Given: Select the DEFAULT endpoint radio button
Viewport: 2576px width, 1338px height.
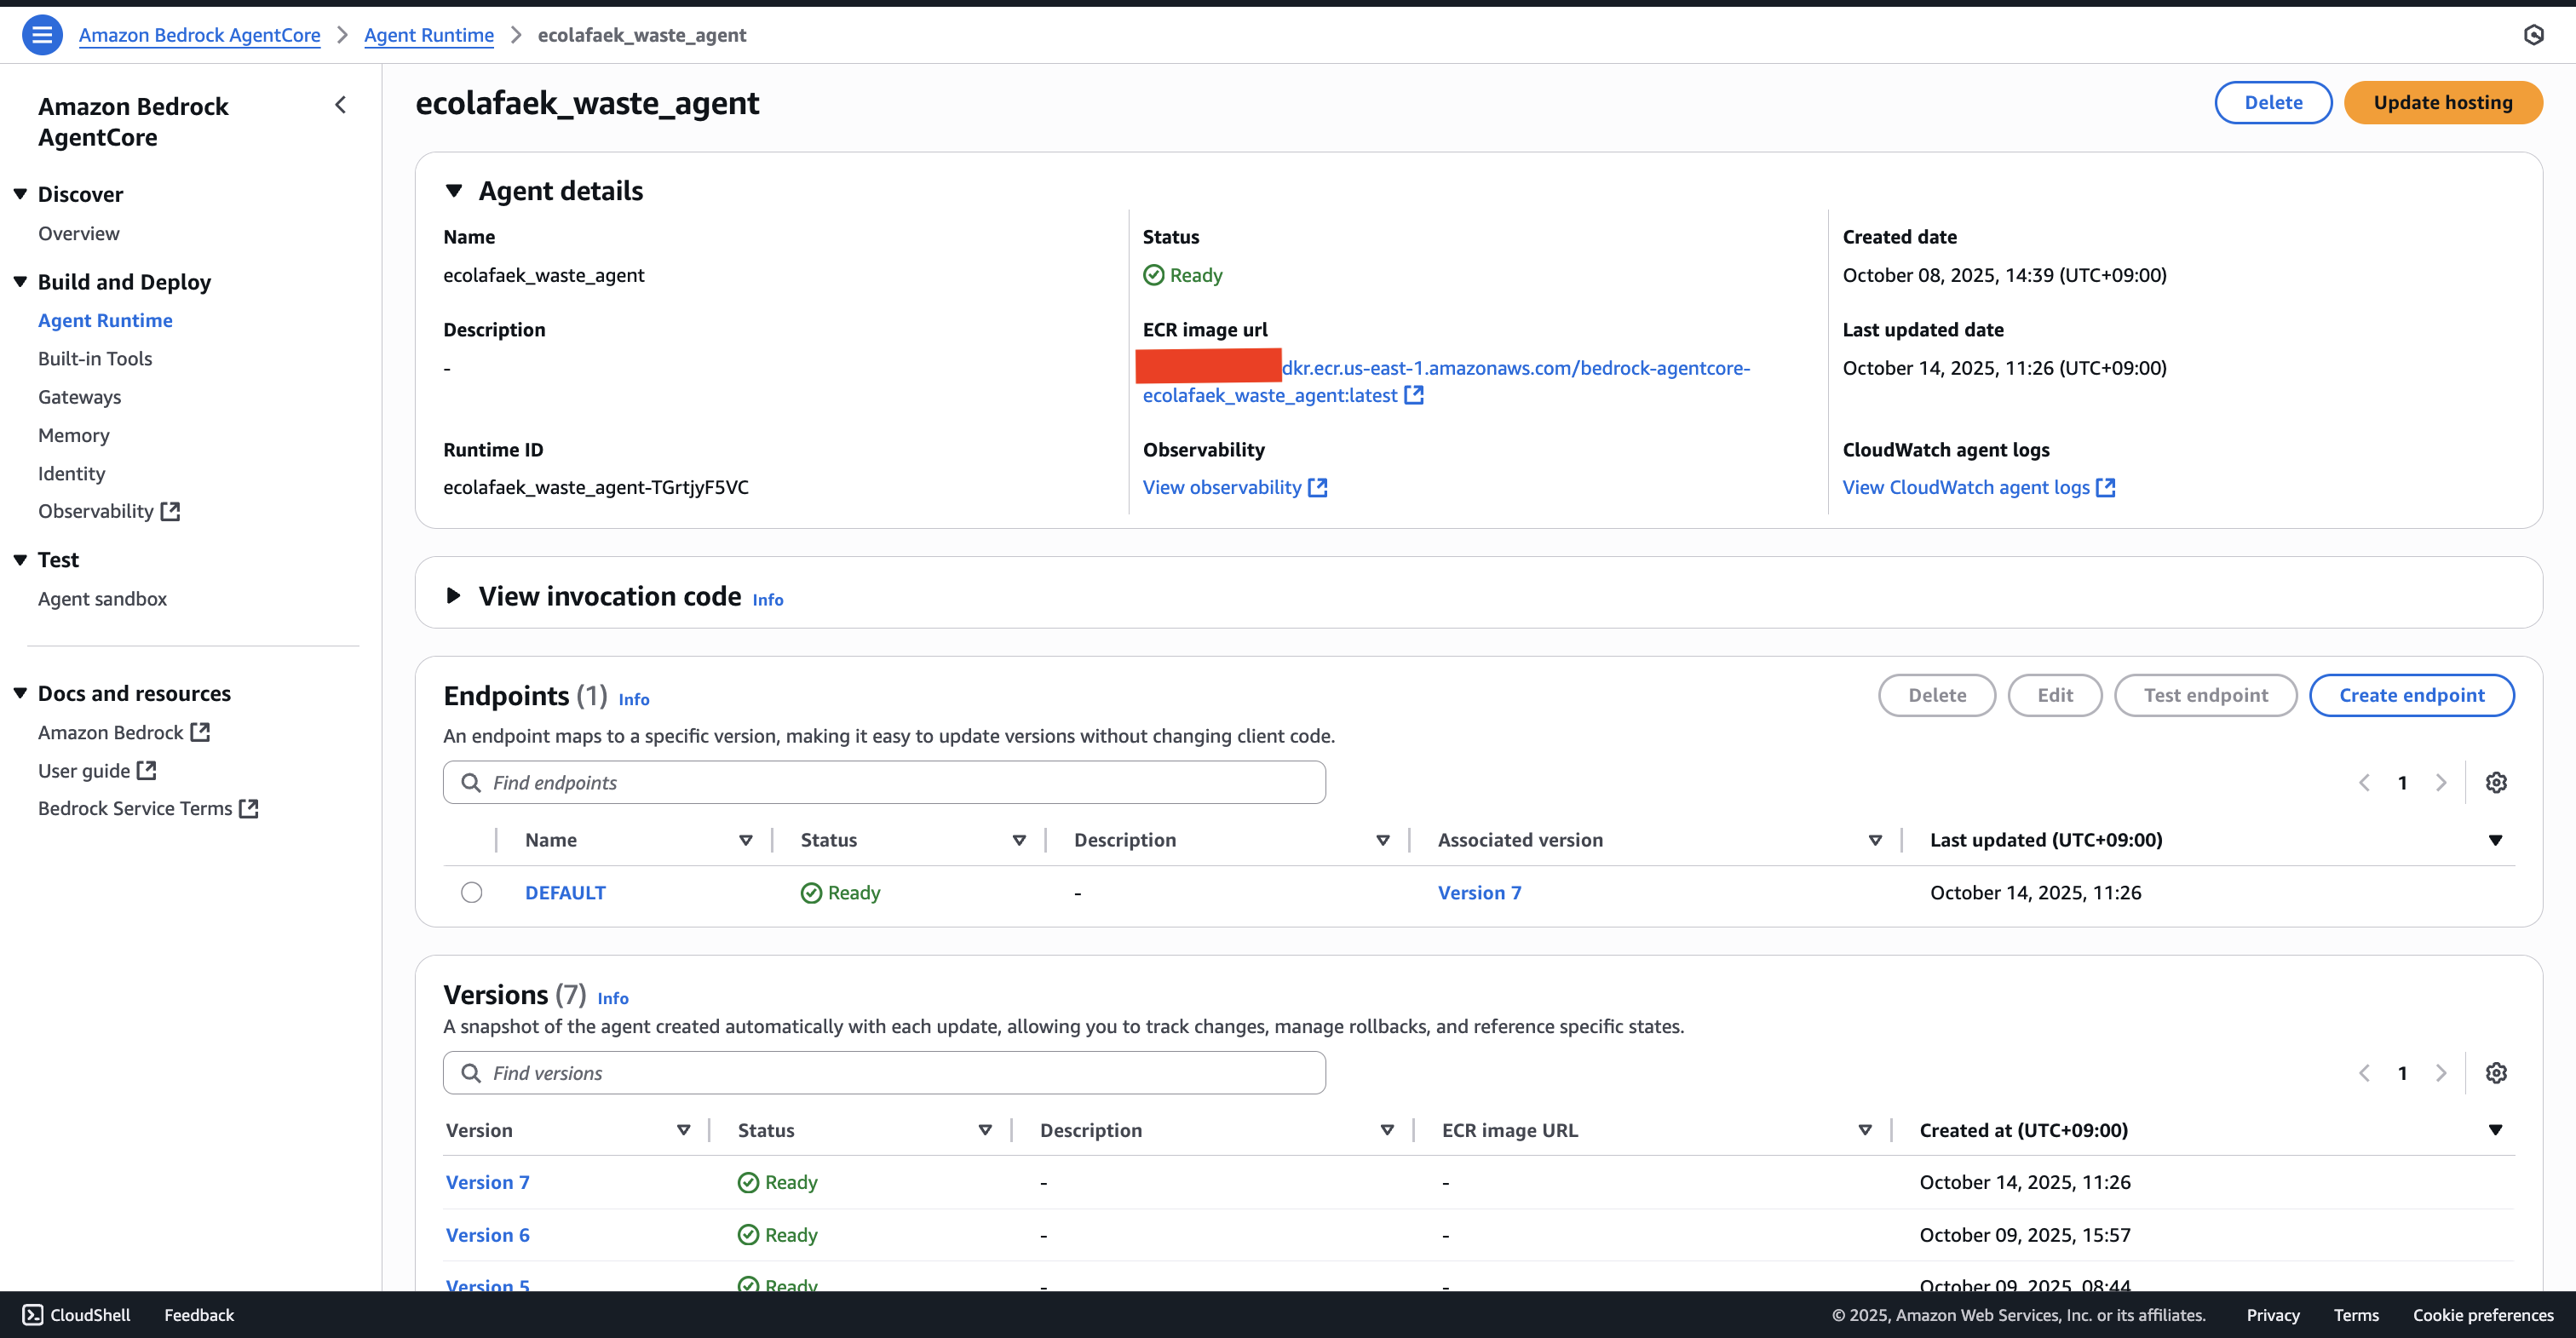Looking at the screenshot, I should point(471,892).
